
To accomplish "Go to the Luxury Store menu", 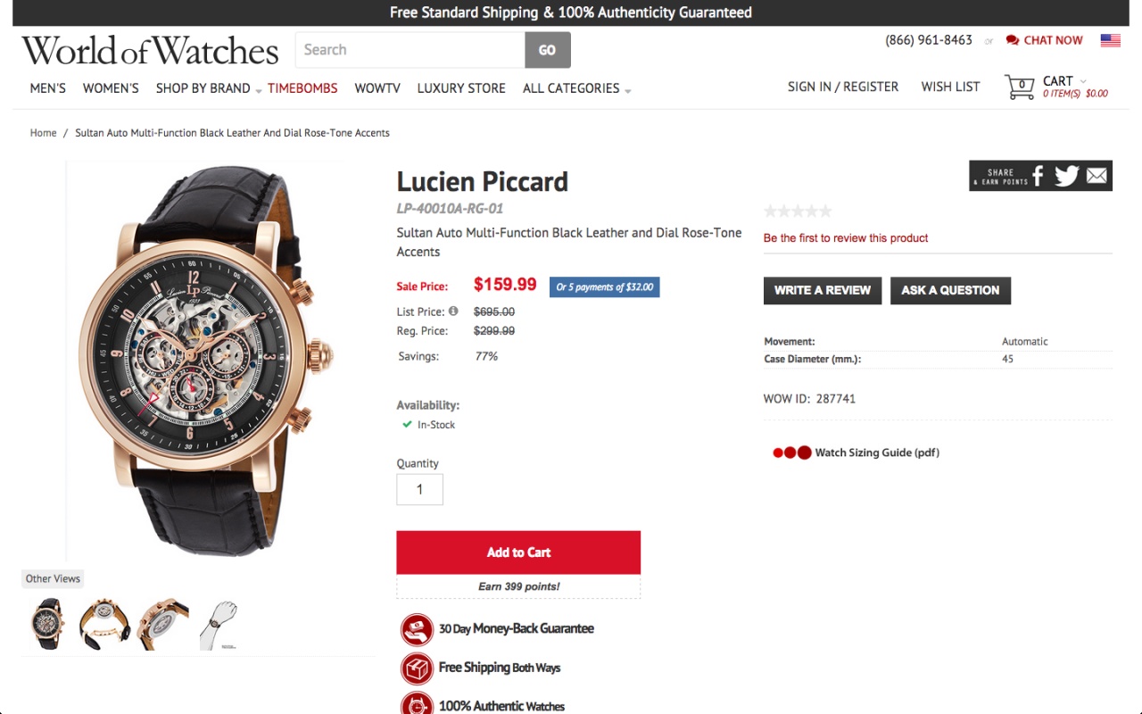I will [x=461, y=88].
